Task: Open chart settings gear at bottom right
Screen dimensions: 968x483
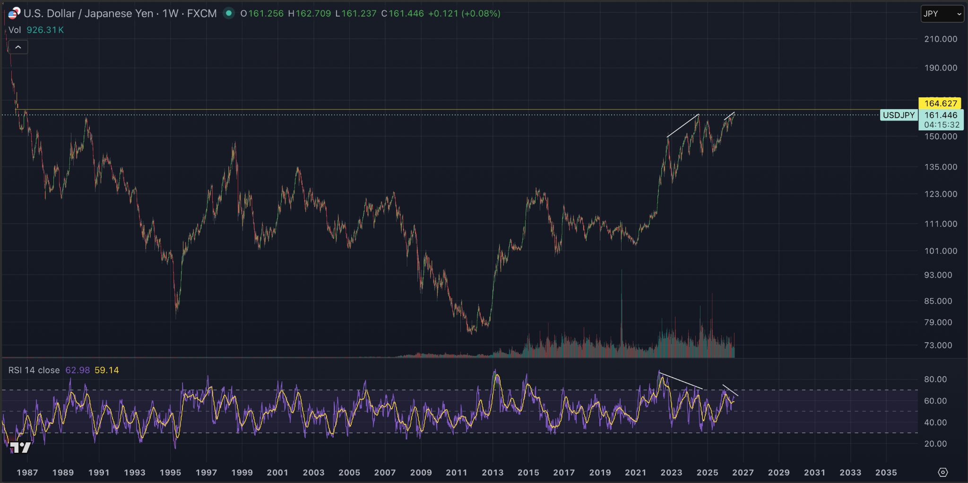Action: click(943, 472)
